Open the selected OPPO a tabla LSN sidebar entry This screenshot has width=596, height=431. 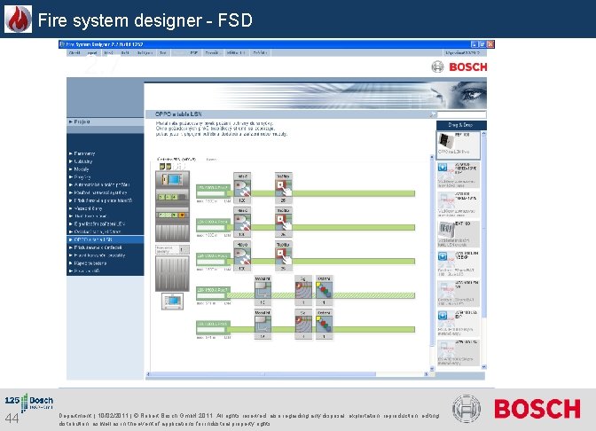click(105, 239)
